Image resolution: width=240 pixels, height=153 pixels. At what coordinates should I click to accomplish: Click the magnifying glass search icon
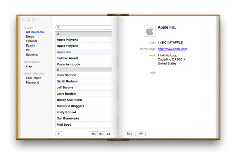(x=58, y=27)
